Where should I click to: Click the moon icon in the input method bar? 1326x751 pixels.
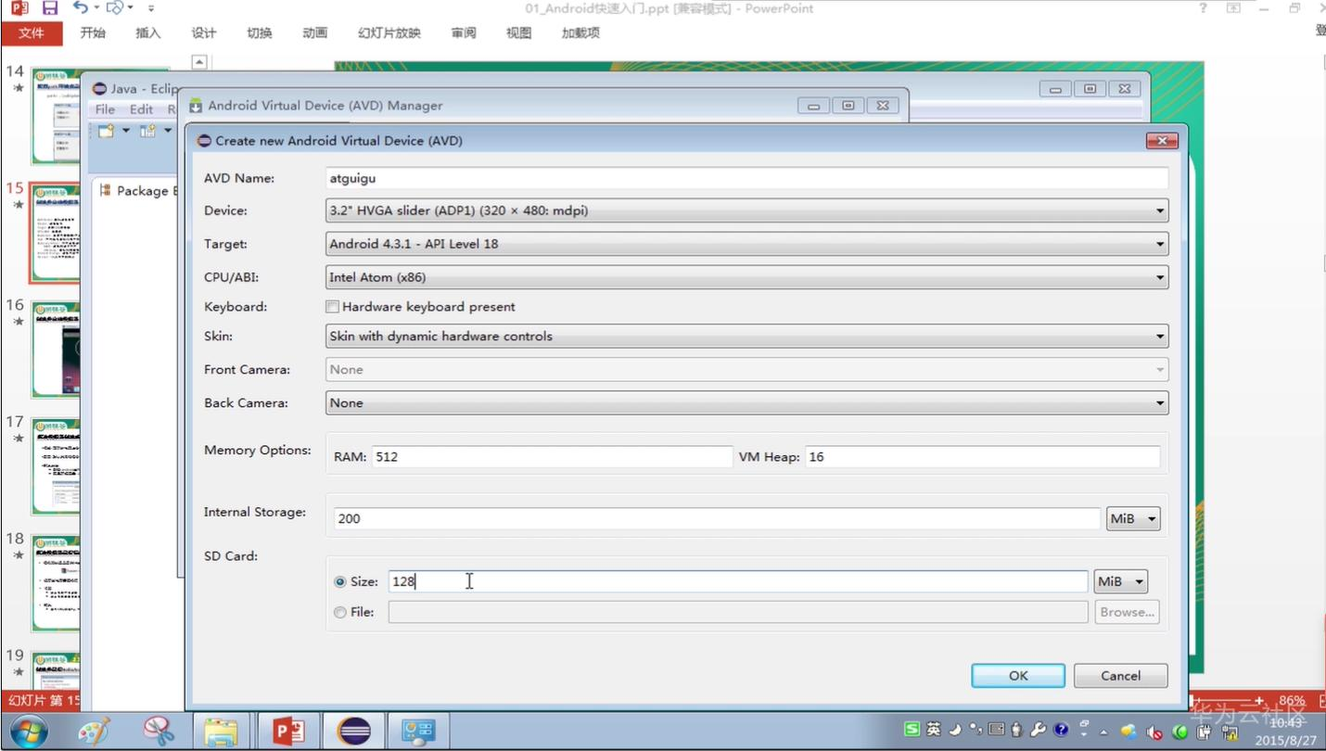(x=954, y=730)
